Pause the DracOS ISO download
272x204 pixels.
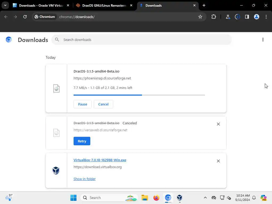(x=82, y=104)
